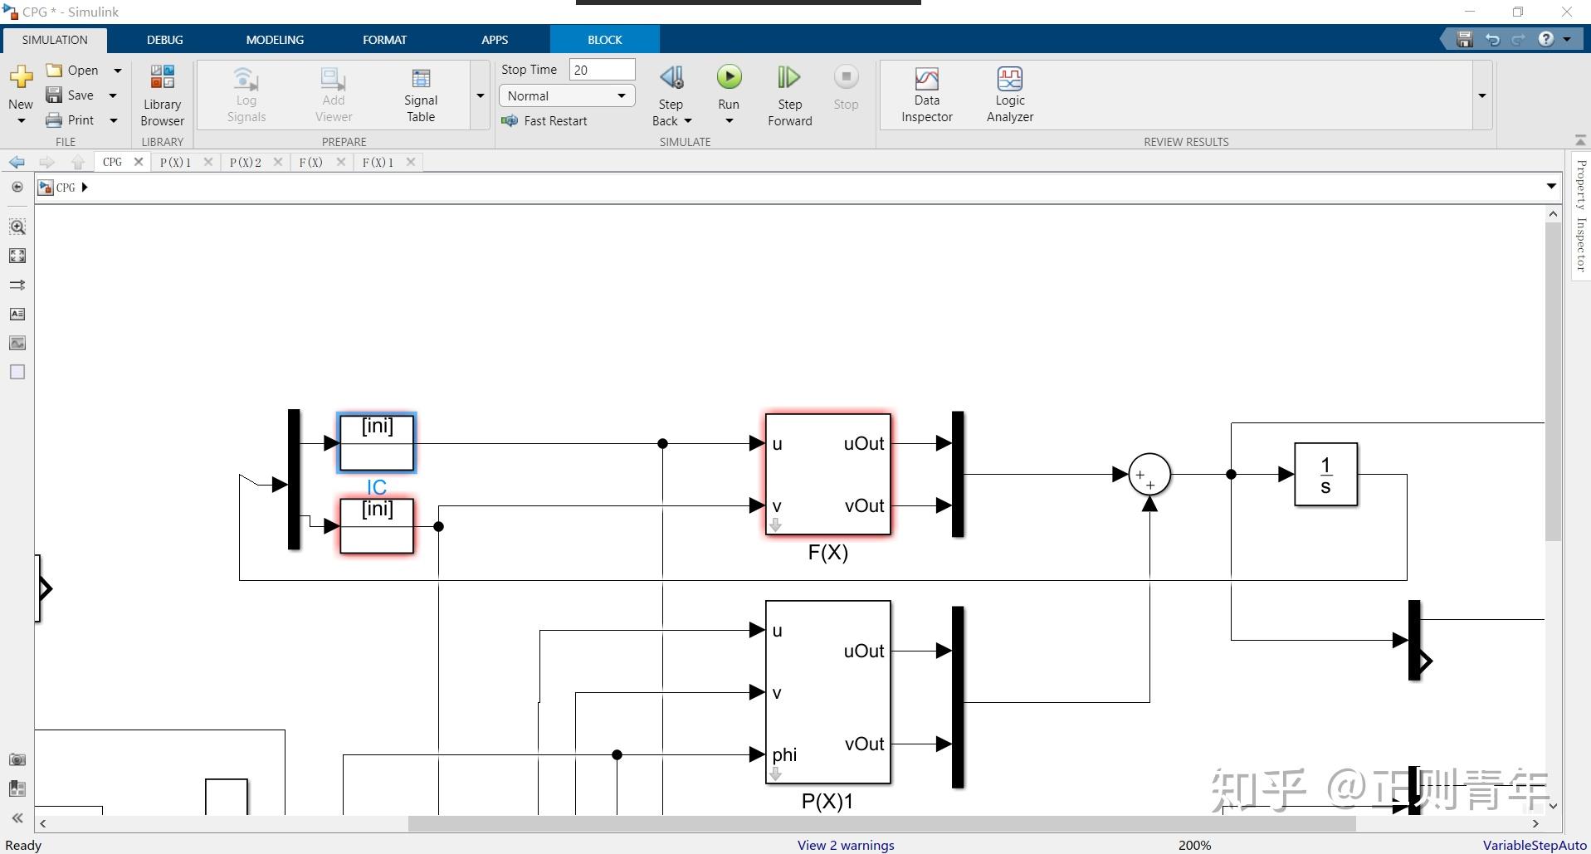Open the Logic Analyzer
Image resolution: width=1591 pixels, height=854 pixels.
tap(1010, 95)
